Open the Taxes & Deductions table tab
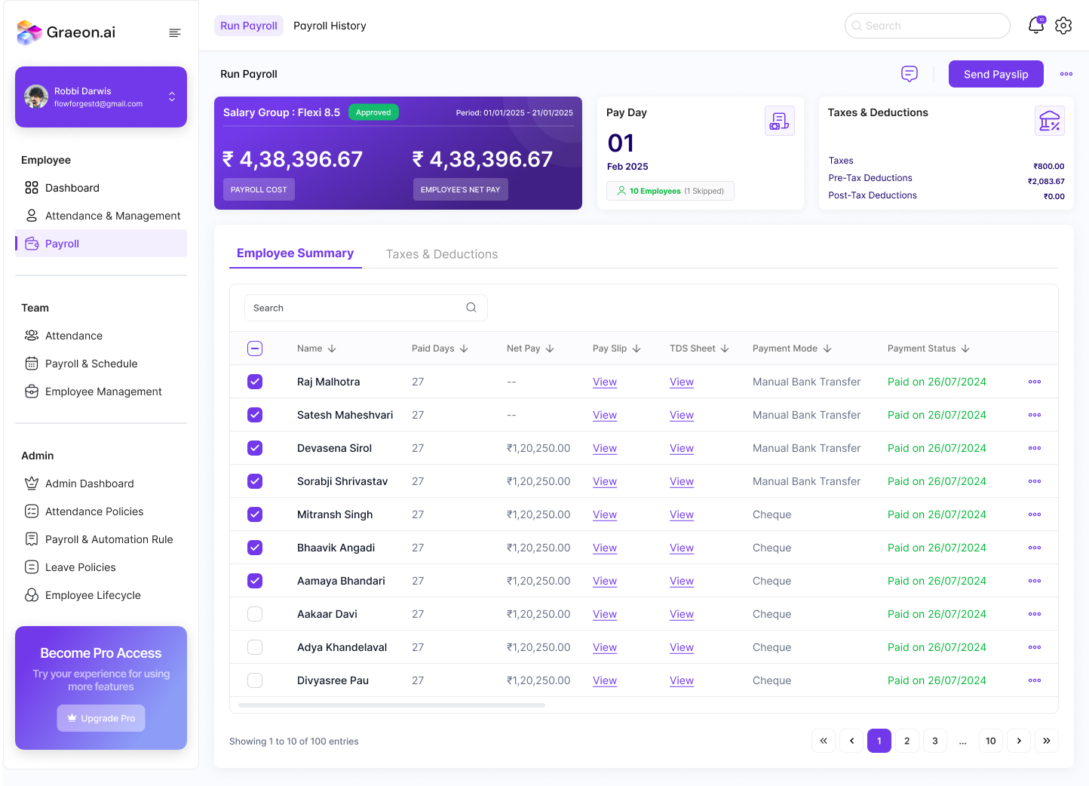1089x786 pixels. tap(442, 254)
